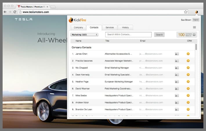Click the contact card icon for Heather Page
Image resolution: width=206 pixels, height=131 pixels.
pos(177,82)
